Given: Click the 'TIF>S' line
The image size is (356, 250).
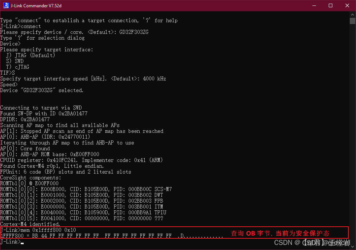Looking at the screenshot, I should coord(8,73).
